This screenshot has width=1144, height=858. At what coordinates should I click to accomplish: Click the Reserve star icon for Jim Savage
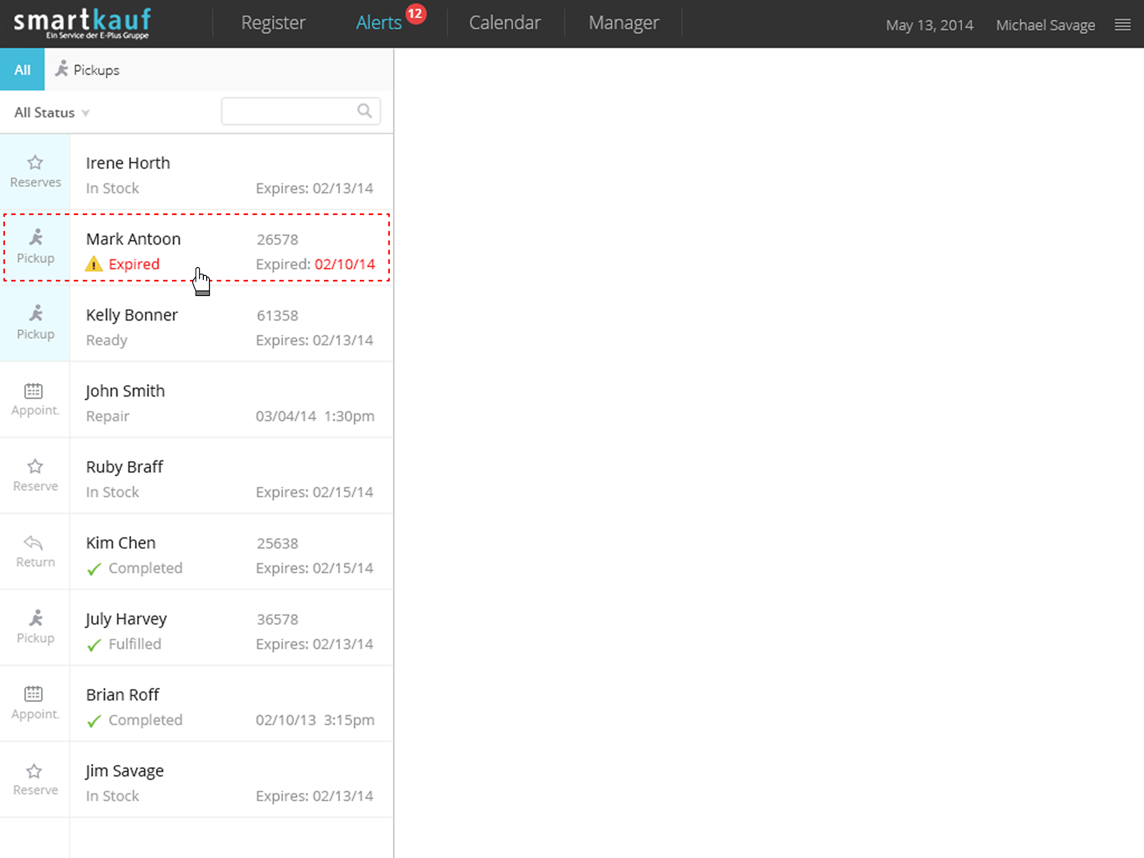[x=35, y=771]
